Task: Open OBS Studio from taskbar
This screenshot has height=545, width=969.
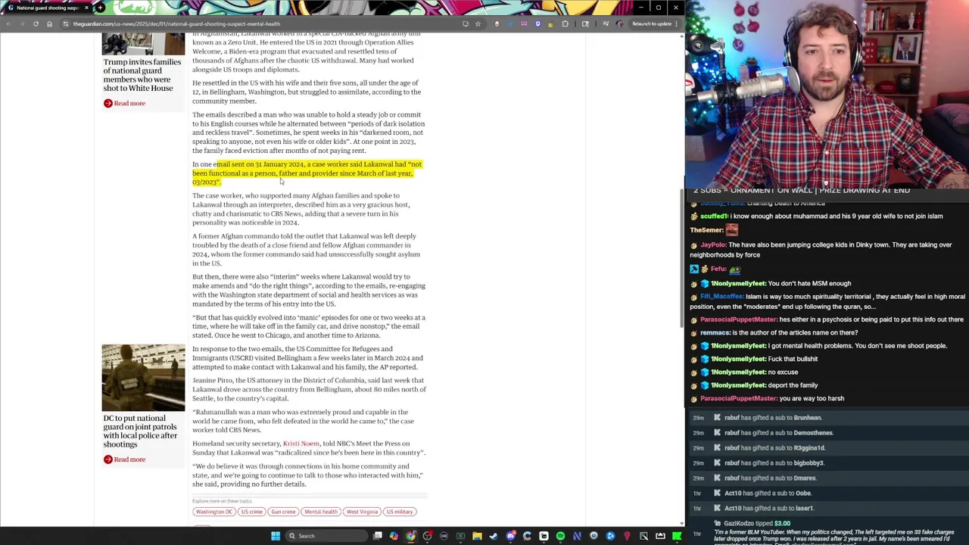Action: click(427, 536)
